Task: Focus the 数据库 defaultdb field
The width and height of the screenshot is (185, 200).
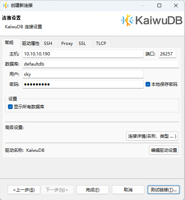Action: [101, 64]
